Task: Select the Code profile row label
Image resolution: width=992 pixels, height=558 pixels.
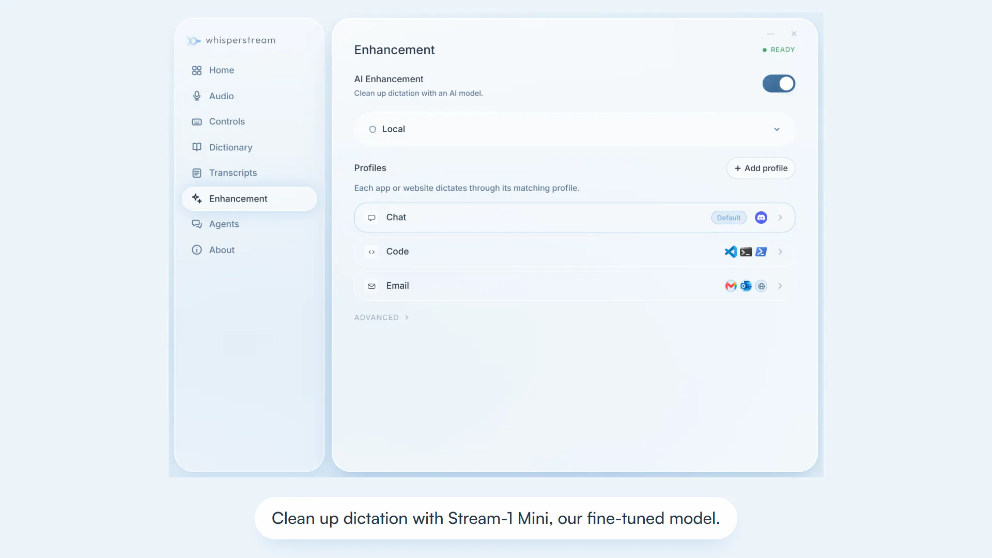Action: tap(397, 252)
